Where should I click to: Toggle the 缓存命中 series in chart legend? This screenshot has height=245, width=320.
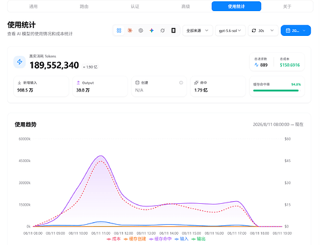(160, 239)
